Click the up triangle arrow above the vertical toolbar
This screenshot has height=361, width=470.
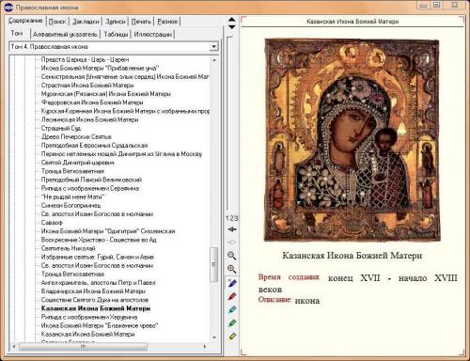(x=232, y=20)
